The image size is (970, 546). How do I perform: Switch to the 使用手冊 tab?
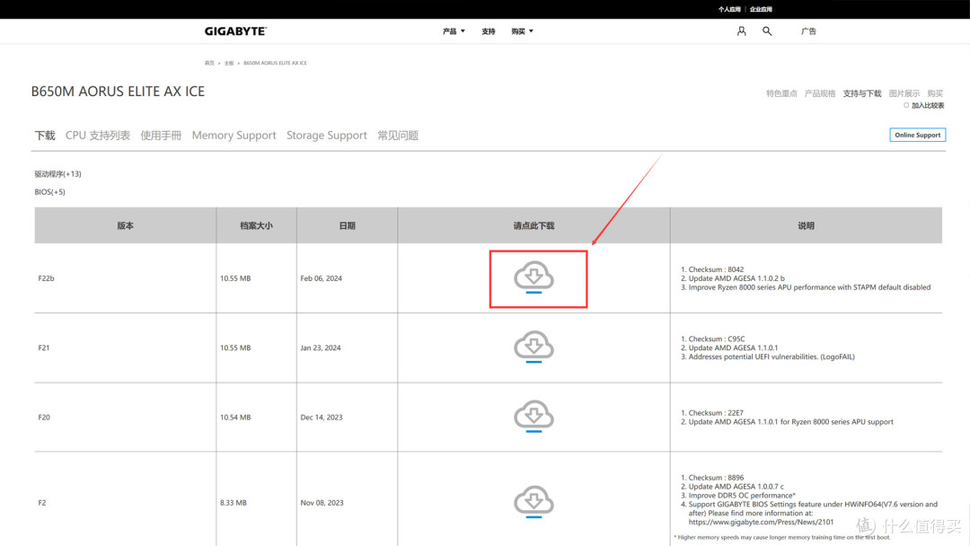161,136
